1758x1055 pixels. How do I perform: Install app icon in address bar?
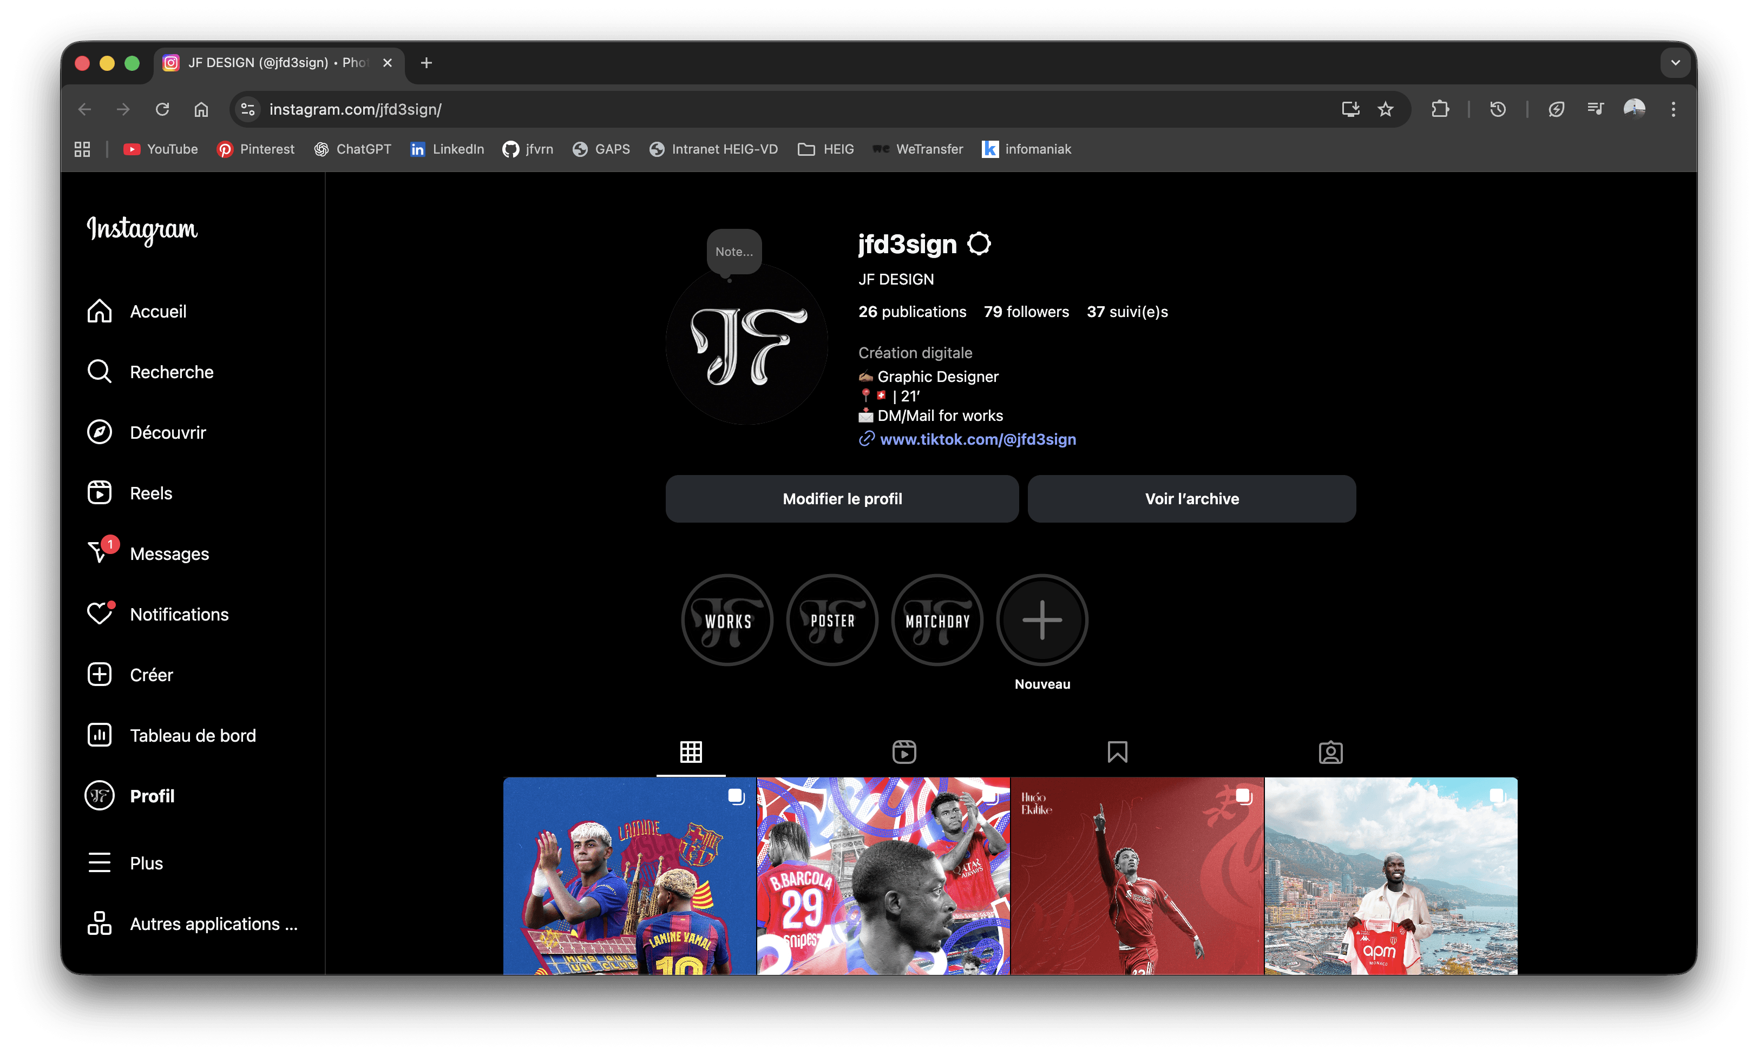(1350, 109)
